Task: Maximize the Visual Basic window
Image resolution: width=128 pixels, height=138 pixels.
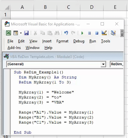Action: click(x=102, y=24)
